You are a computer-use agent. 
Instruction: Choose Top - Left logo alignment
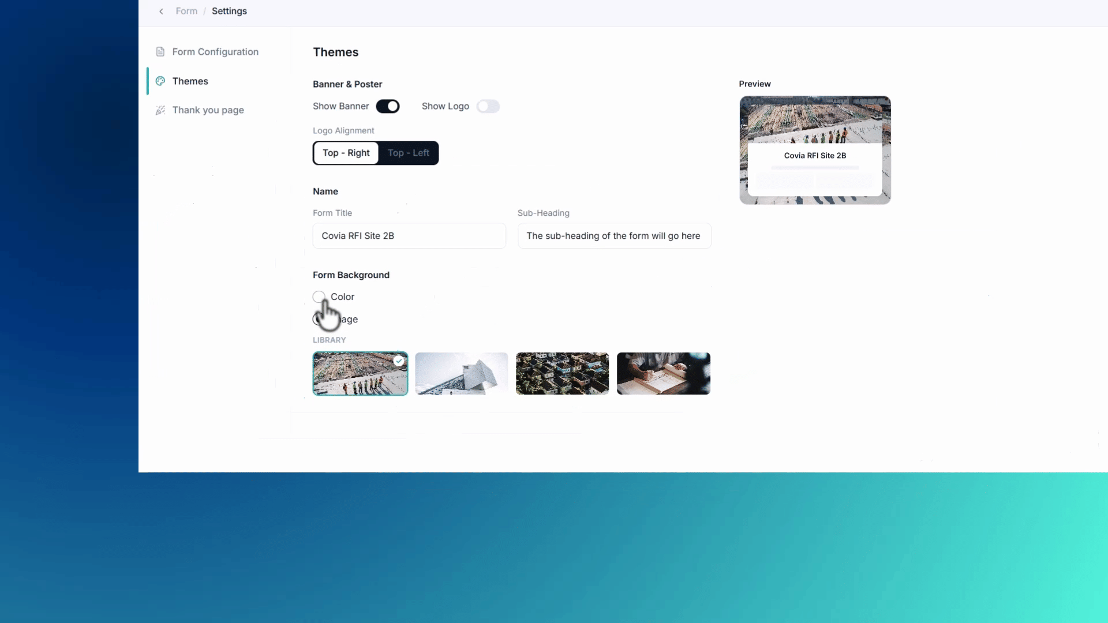(409, 153)
